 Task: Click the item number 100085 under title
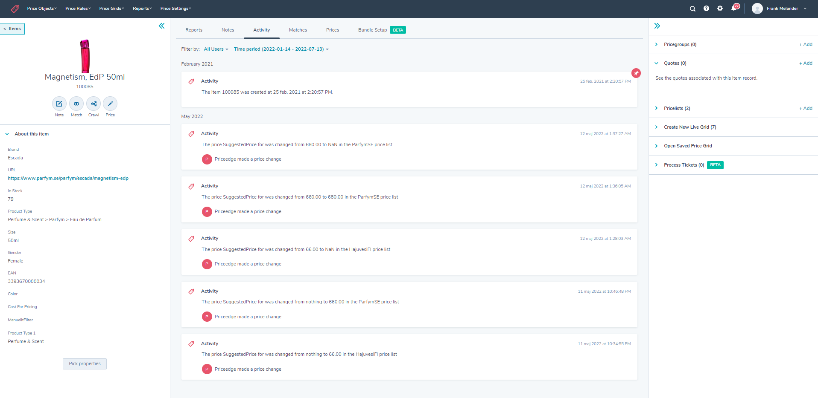85,87
